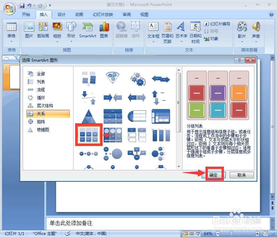The height and width of the screenshot is (238, 277).
Task: Insert a 文本框 text box
Action: click(x=153, y=30)
